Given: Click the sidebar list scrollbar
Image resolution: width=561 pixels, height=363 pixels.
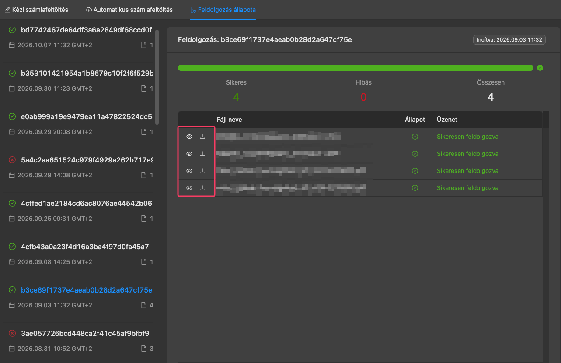Looking at the screenshot, I should click(157, 77).
